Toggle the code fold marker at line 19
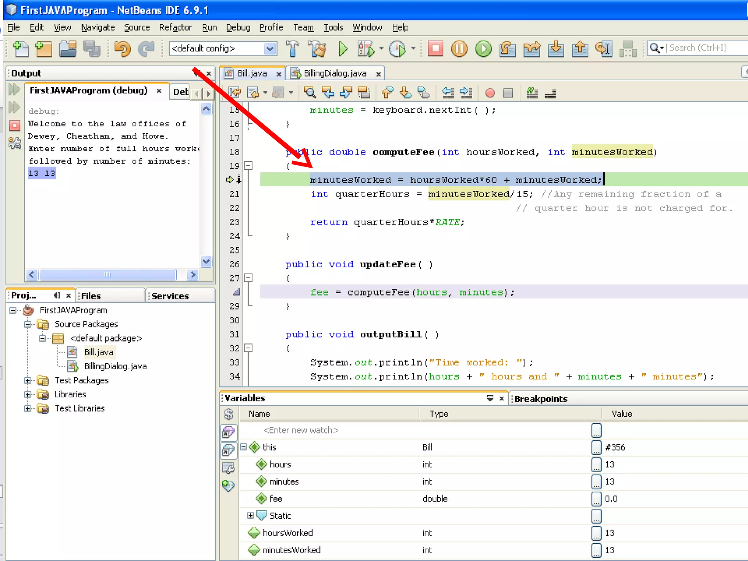This screenshot has width=748, height=561. [x=248, y=166]
